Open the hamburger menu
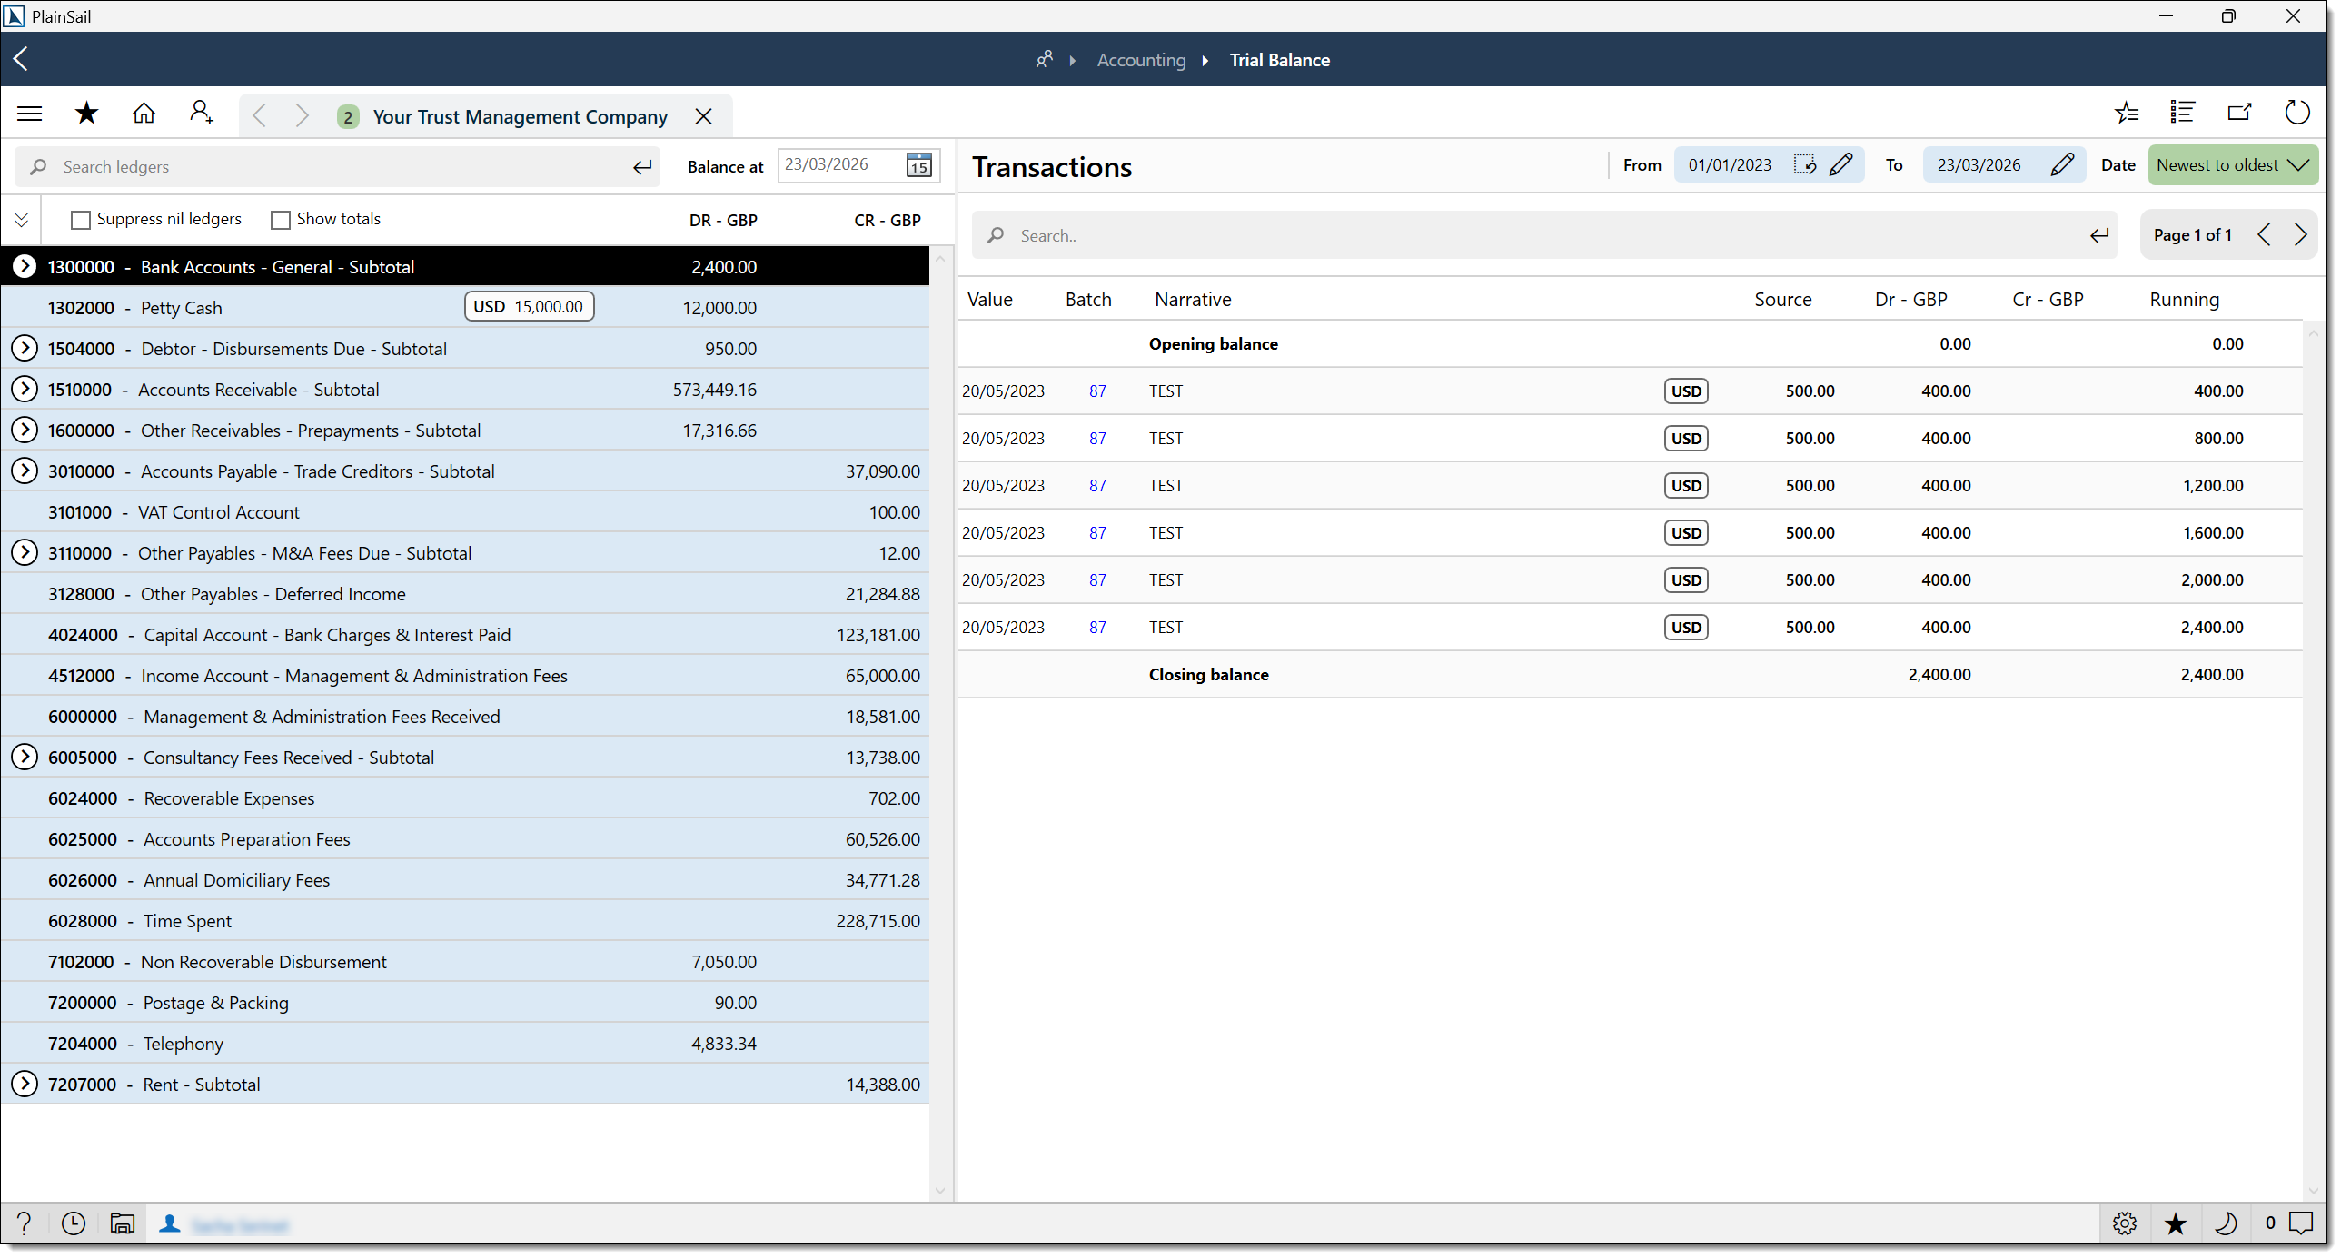This screenshot has height=1258, width=2341. pyautogui.click(x=29, y=112)
